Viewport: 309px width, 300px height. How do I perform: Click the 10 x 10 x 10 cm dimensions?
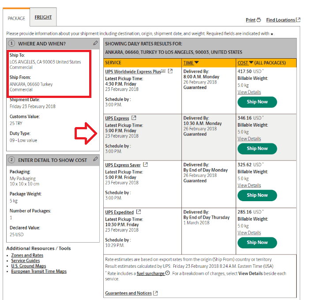(x=24, y=184)
